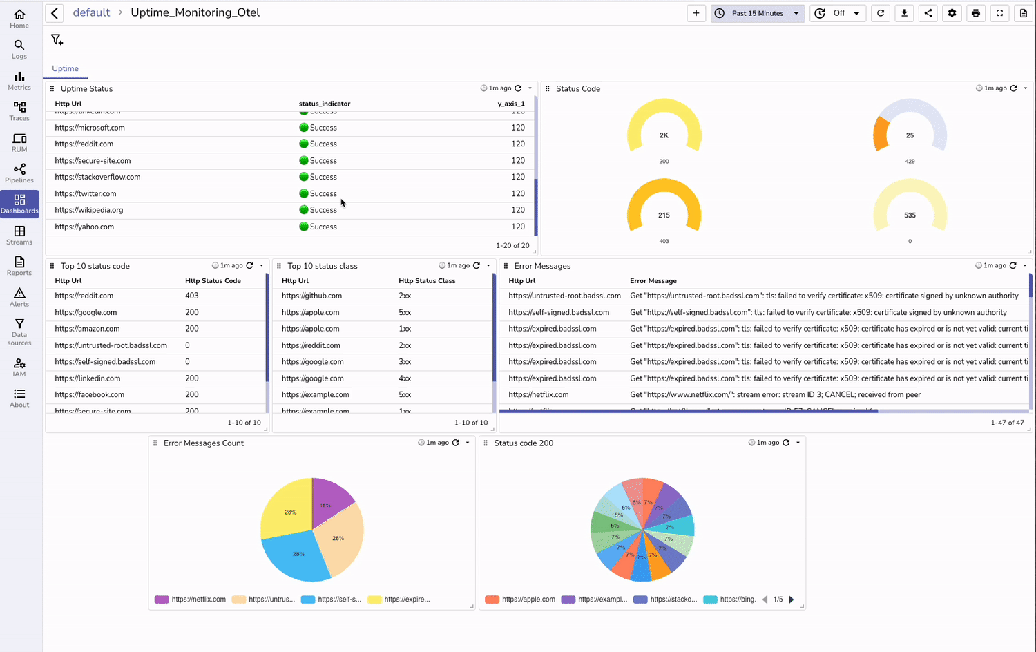1036x652 pixels.
Task: Open the Logs section from sidebar
Action: [19, 47]
